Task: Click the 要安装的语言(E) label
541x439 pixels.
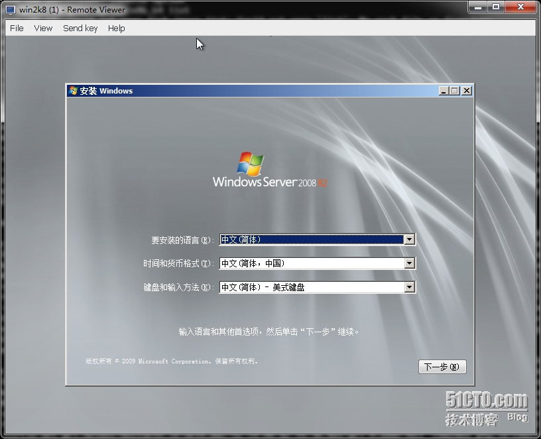Action: (183, 240)
